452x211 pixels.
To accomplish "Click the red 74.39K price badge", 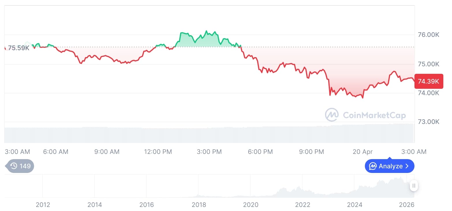I will (429, 81).
